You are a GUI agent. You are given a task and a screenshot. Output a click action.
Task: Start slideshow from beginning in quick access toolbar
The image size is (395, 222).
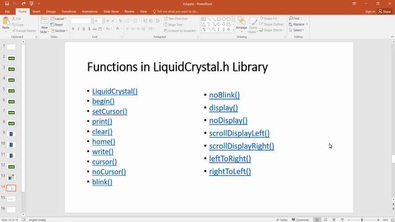(x=31, y=4)
